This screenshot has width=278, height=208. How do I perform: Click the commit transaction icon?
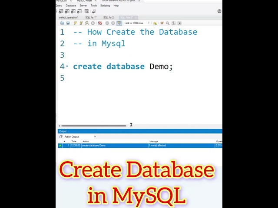[107, 23]
